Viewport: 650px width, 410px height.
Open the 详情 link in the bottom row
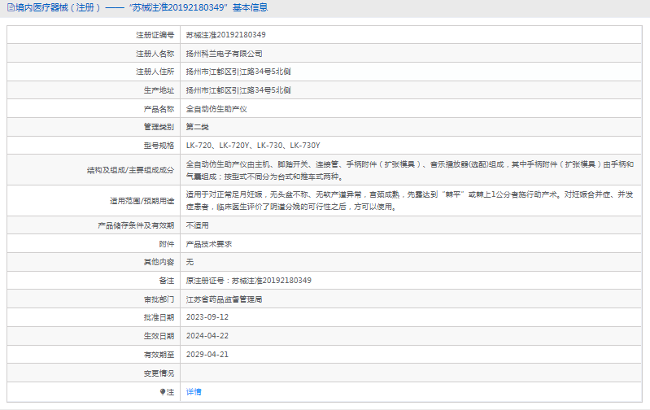(x=194, y=392)
